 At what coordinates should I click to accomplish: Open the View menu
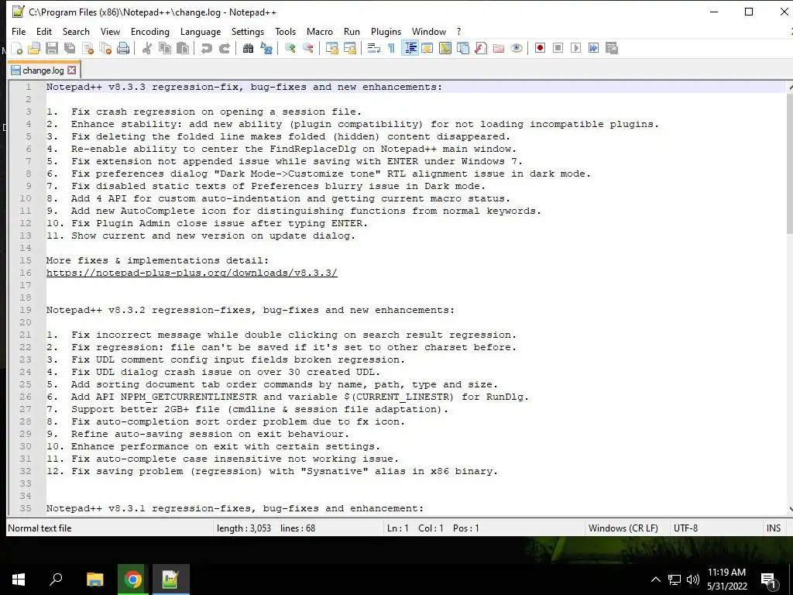click(110, 31)
